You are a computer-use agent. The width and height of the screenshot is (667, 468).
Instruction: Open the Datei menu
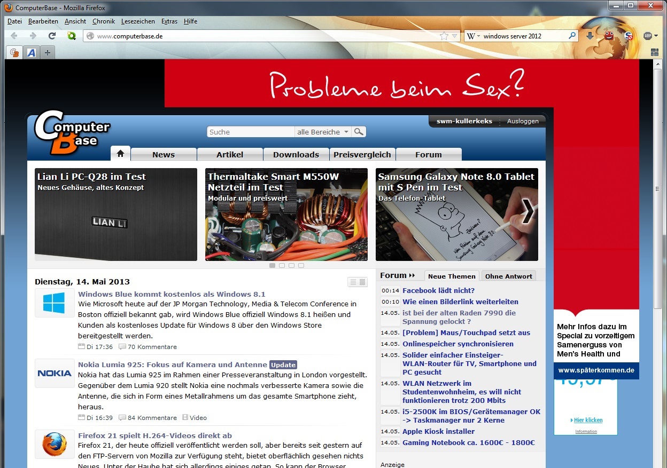tap(14, 21)
